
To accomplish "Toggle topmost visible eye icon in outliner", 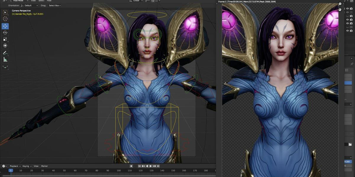I will (x=347, y=8).
